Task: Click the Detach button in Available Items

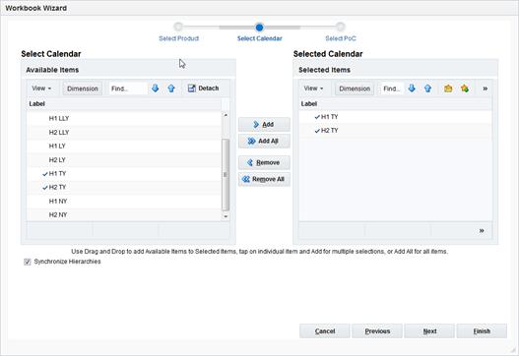Action: [203, 89]
